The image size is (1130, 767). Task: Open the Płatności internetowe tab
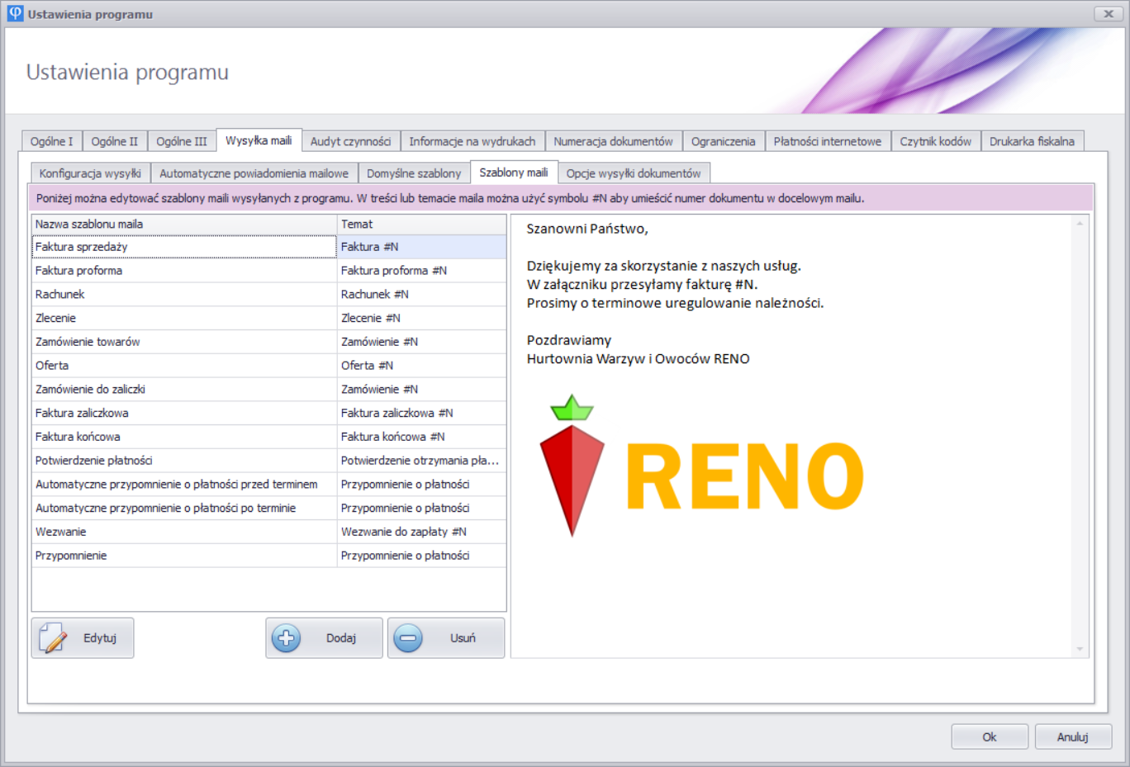(827, 141)
